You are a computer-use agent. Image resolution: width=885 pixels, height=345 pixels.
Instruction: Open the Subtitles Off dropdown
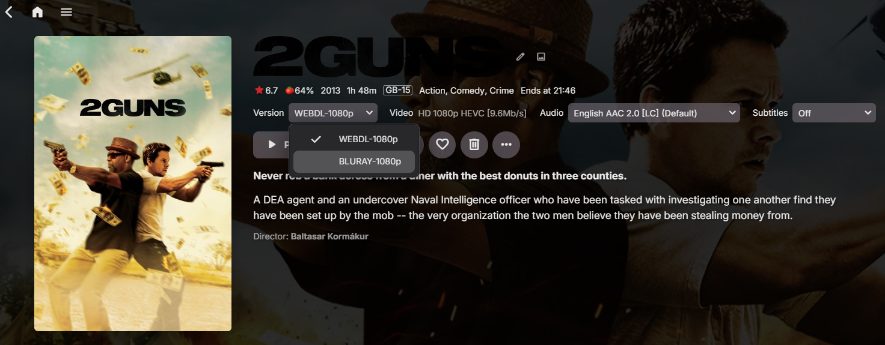(834, 113)
